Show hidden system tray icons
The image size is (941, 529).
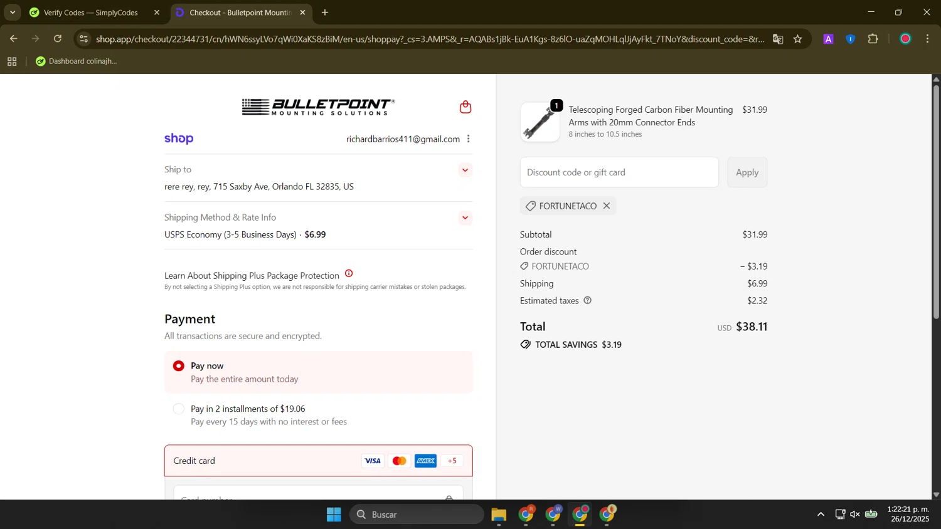pyautogui.click(x=821, y=515)
